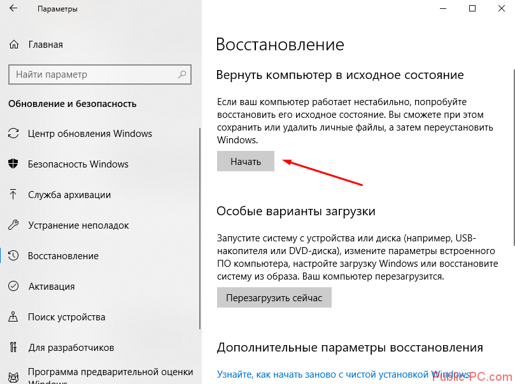Maximize the Параметры window

click(x=472, y=8)
